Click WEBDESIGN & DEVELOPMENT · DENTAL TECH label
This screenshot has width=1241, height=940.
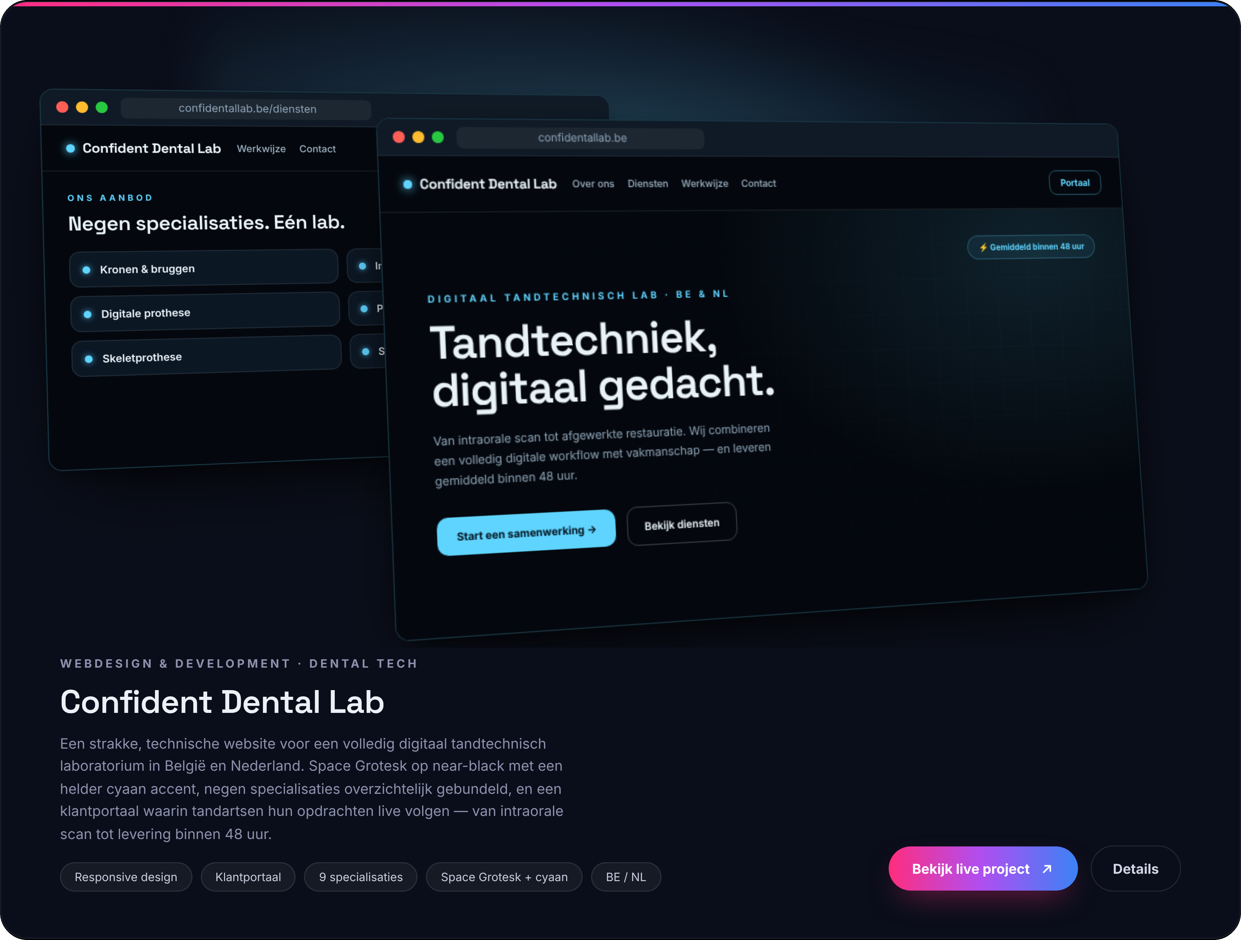point(239,663)
